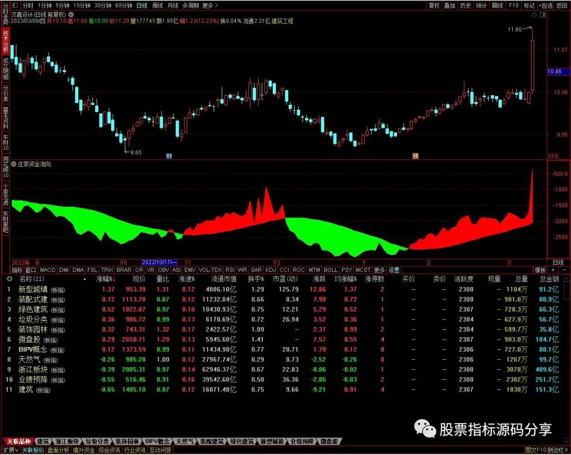
Task: Expand 更多 periods at top
Action: (210, 5)
